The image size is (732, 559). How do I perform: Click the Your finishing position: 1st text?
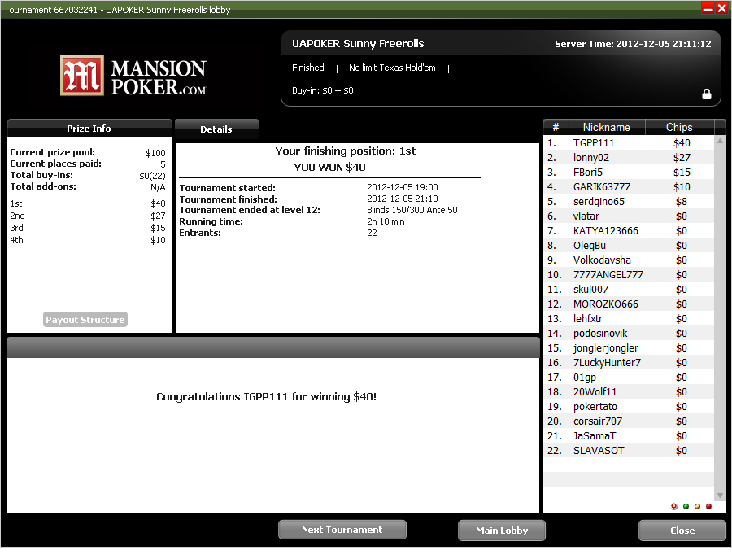tap(346, 151)
